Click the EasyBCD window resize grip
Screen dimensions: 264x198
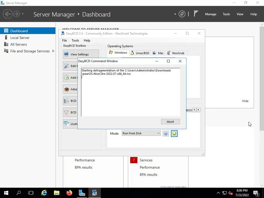click(x=203, y=154)
